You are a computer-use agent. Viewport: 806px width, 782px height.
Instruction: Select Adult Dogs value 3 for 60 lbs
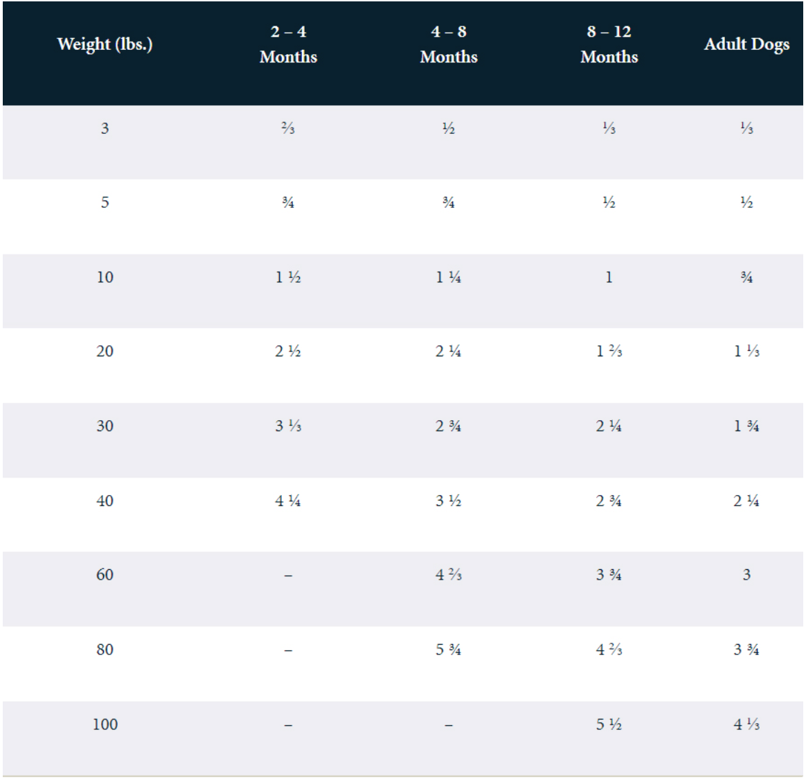746,575
